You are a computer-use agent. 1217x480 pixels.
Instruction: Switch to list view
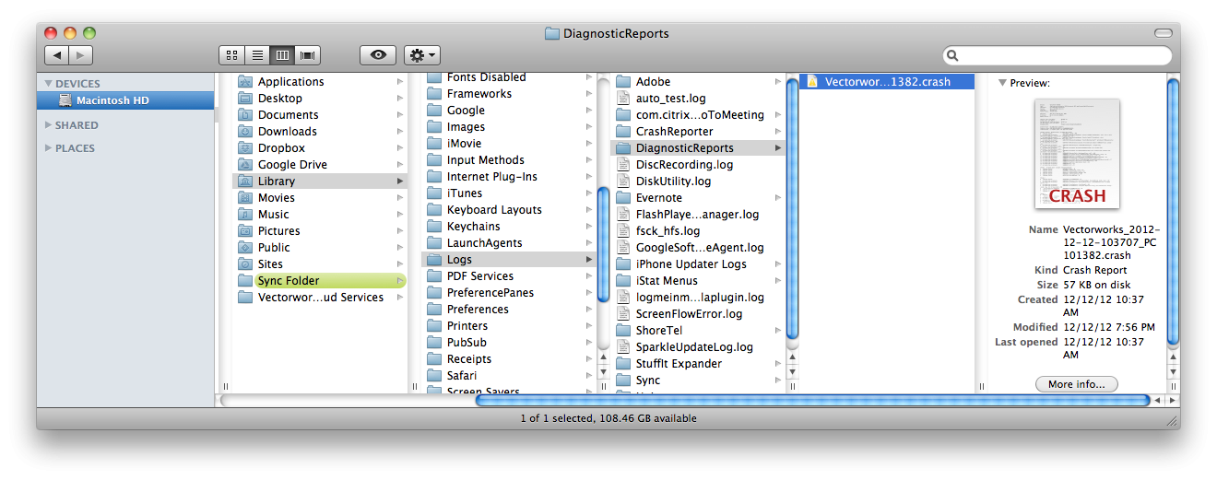pos(256,55)
